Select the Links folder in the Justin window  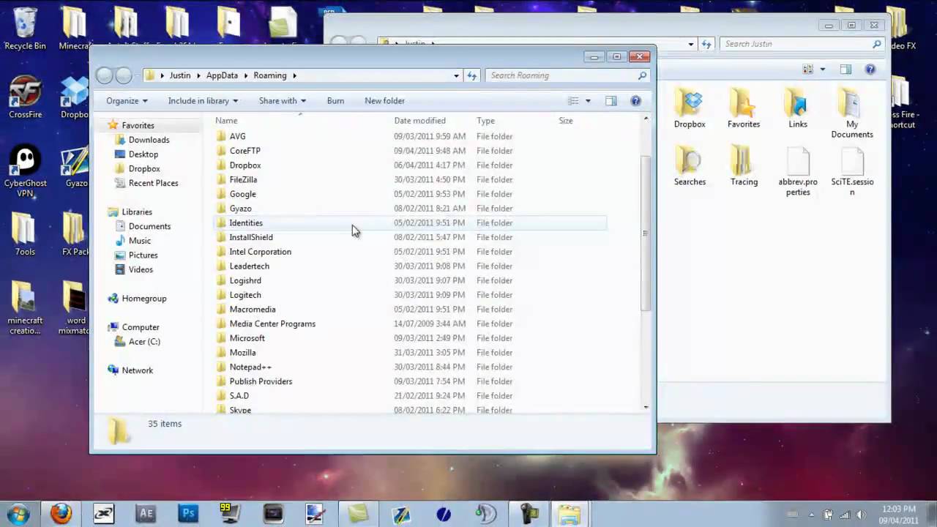coord(798,108)
